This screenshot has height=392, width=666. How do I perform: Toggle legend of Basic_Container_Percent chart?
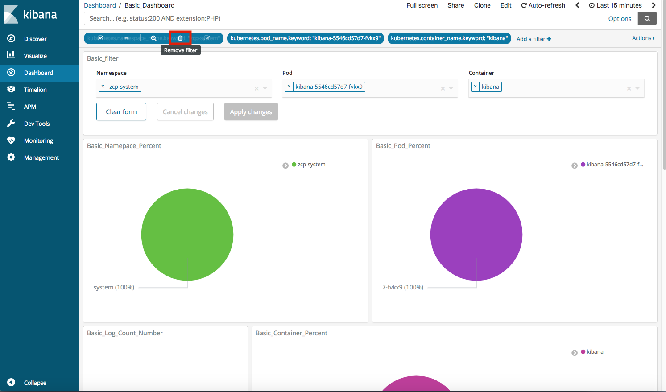(x=575, y=353)
